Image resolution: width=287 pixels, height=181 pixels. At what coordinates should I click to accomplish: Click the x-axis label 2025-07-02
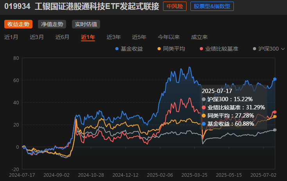click(x=264, y=175)
